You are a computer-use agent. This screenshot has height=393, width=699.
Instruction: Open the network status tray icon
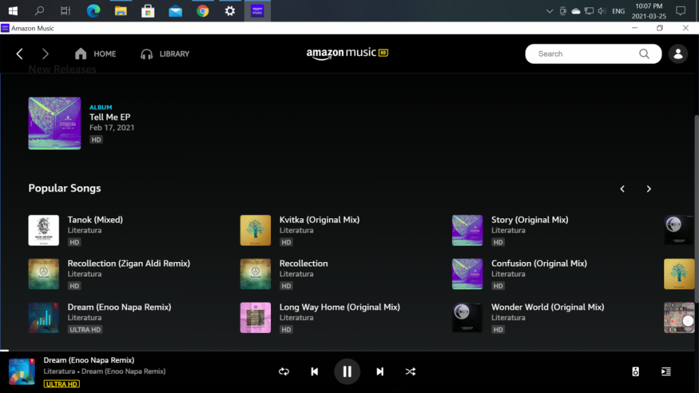(589, 11)
